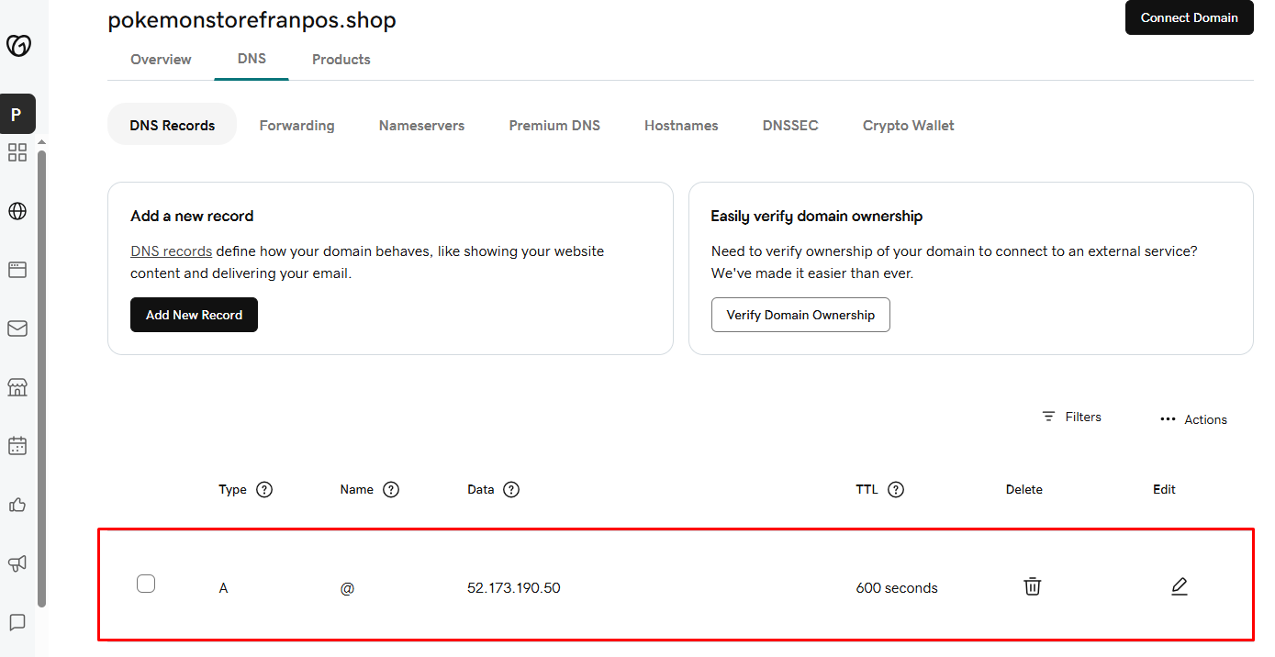Show help for the Name column
The image size is (1275, 657).
(391, 489)
